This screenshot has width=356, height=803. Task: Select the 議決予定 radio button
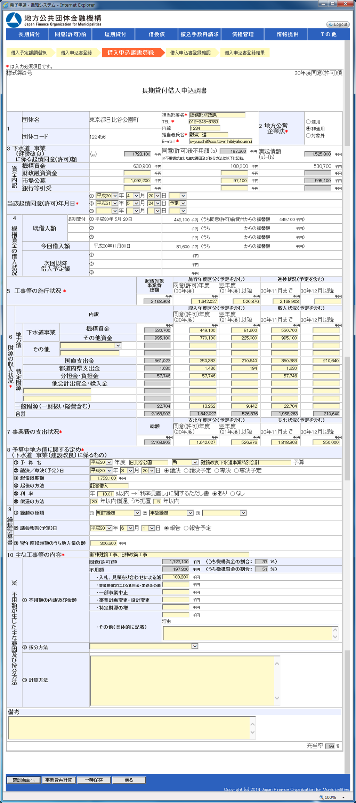pyautogui.click(x=186, y=470)
